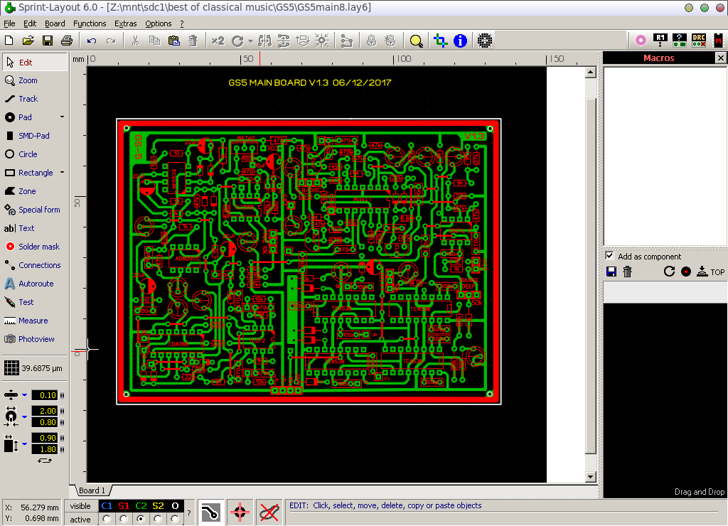This screenshot has width=728, height=526.
Task: Toggle the Add as component checkbox
Action: pos(609,256)
